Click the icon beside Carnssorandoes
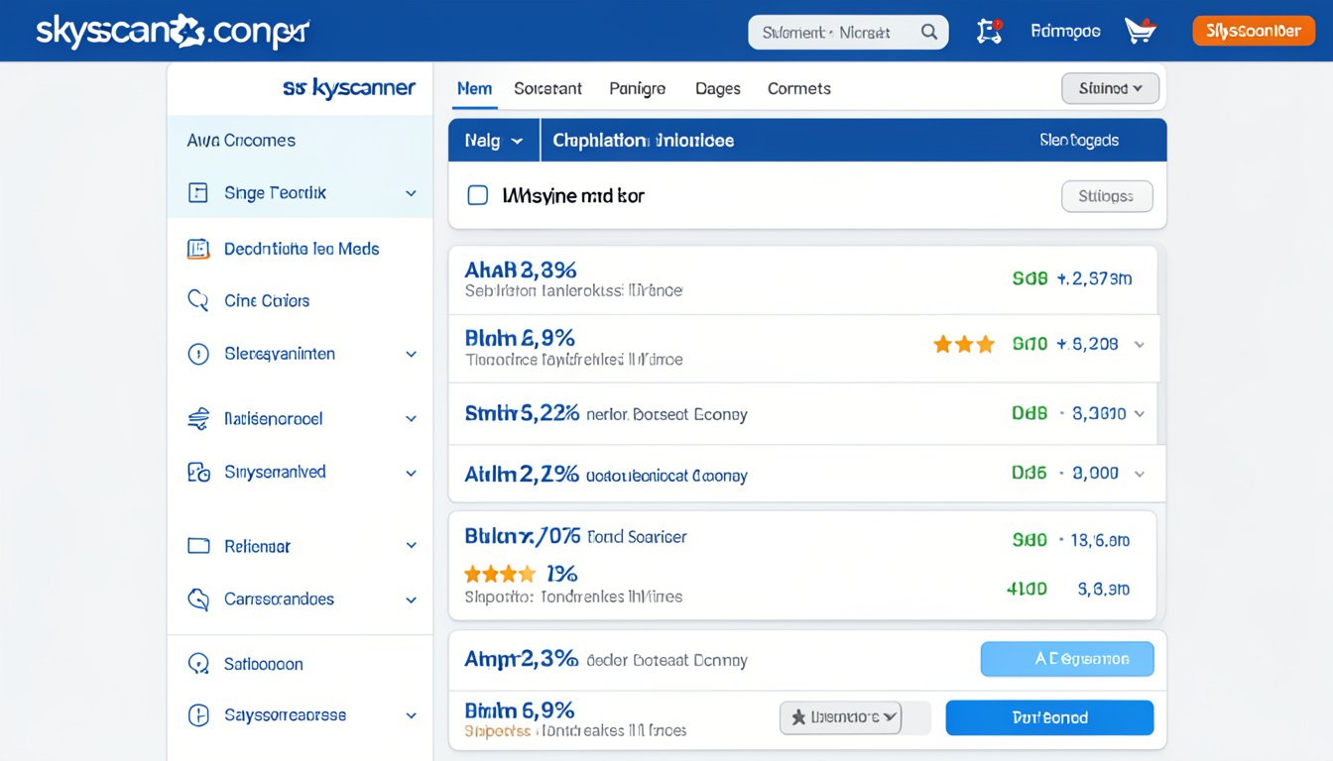The image size is (1333, 761). pos(198,599)
